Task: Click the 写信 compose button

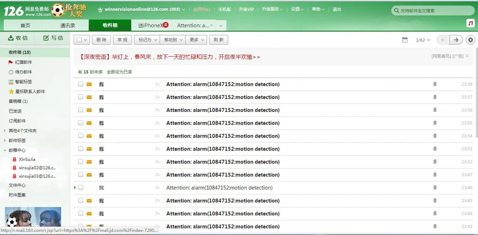Action: [53, 38]
